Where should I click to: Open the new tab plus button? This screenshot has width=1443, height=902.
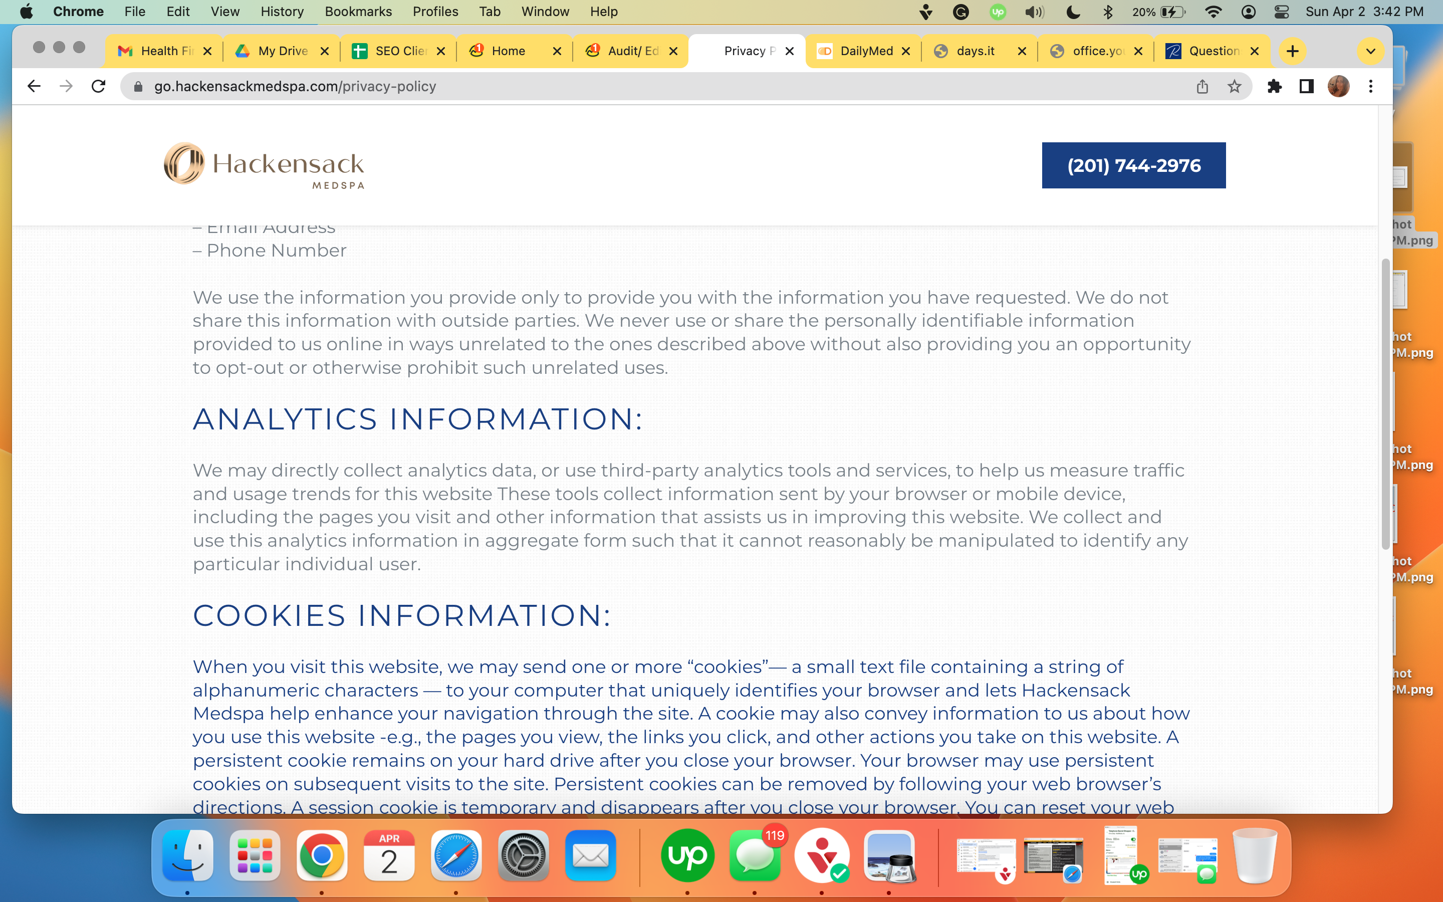[1292, 51]
